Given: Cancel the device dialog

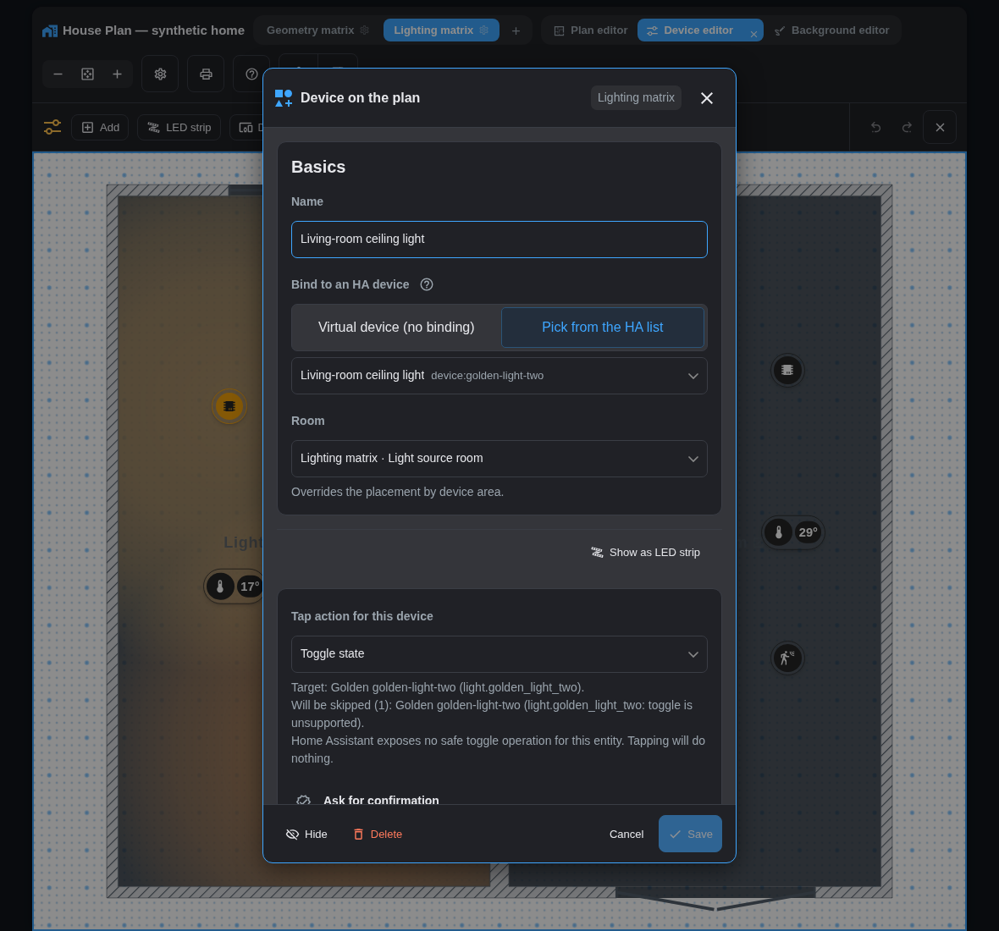Looking at the screenshot, I should click(626, 835).
